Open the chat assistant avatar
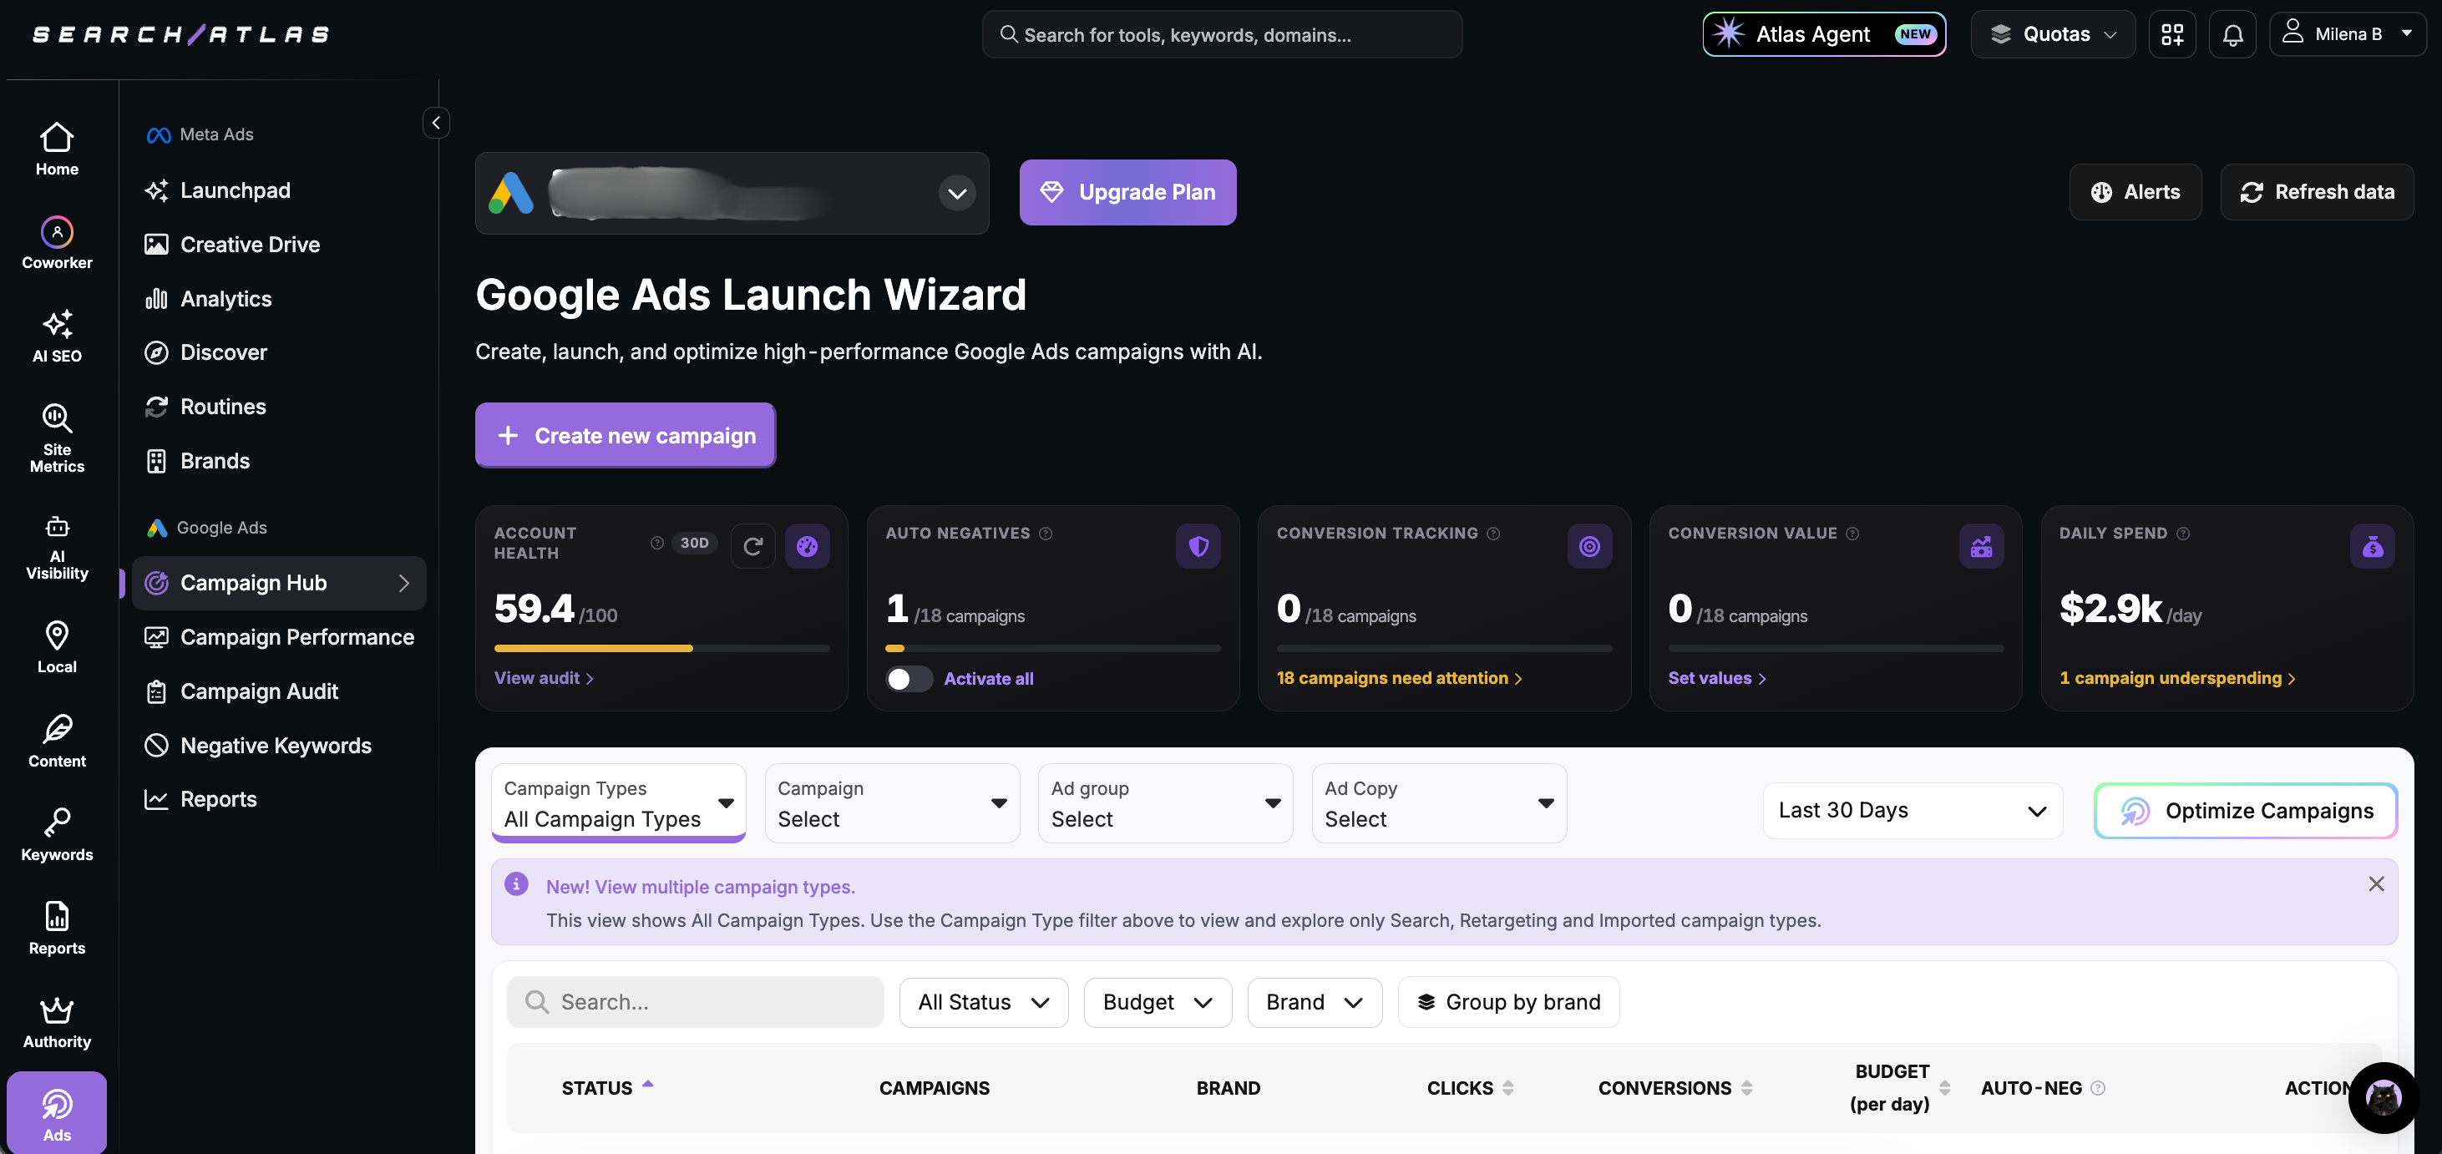The image size is (2442, 1154). pyautogui.click(x=2384, y=1098)
